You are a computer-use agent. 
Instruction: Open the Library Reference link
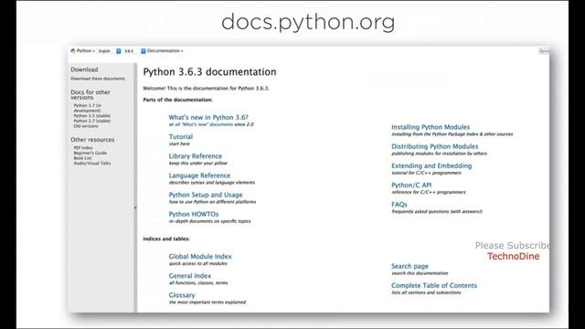point(195,156)
